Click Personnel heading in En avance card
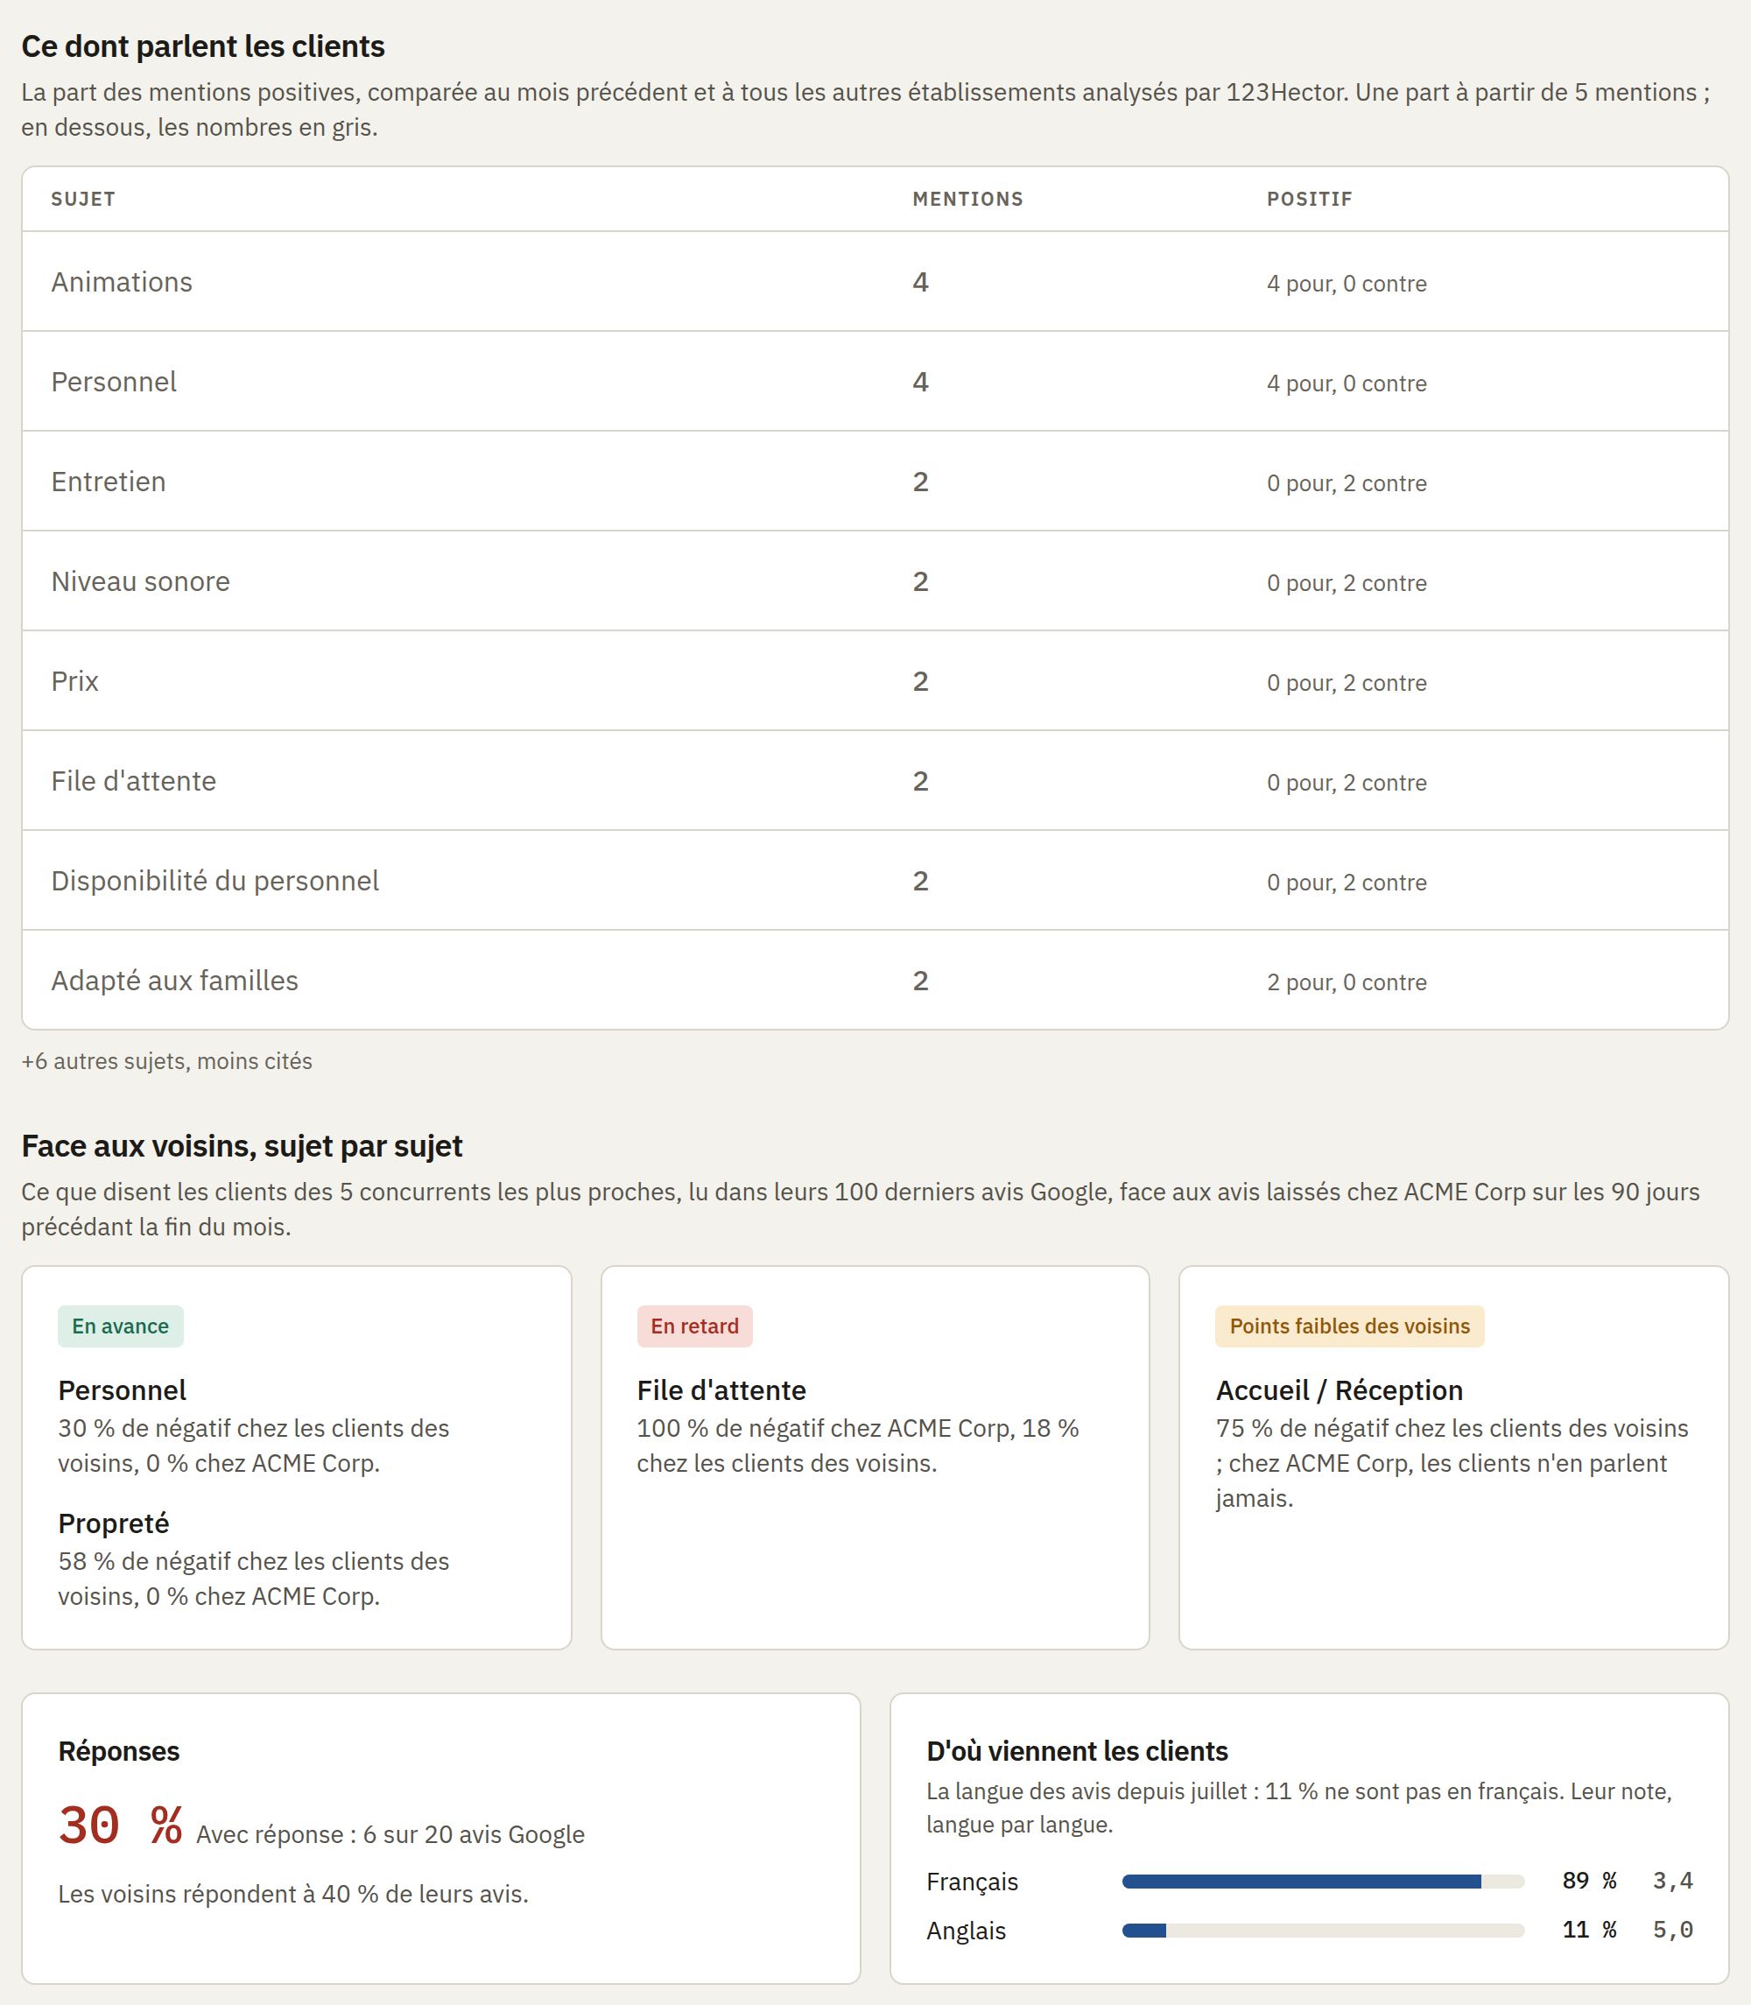The image size is (1751, 2005). click(x=123, y=1390)
